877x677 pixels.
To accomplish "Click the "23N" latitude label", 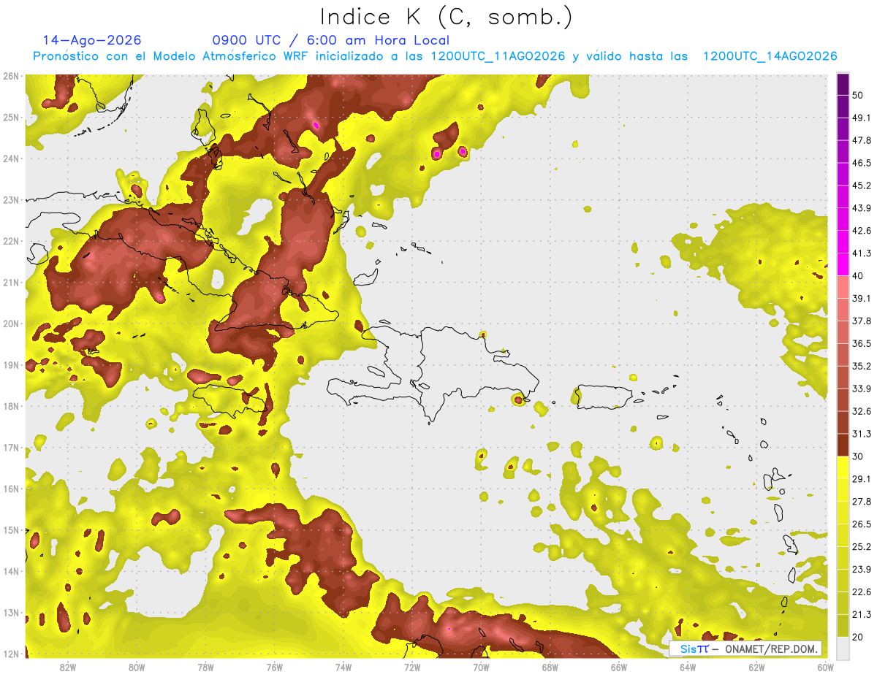I will click(11, 200).
